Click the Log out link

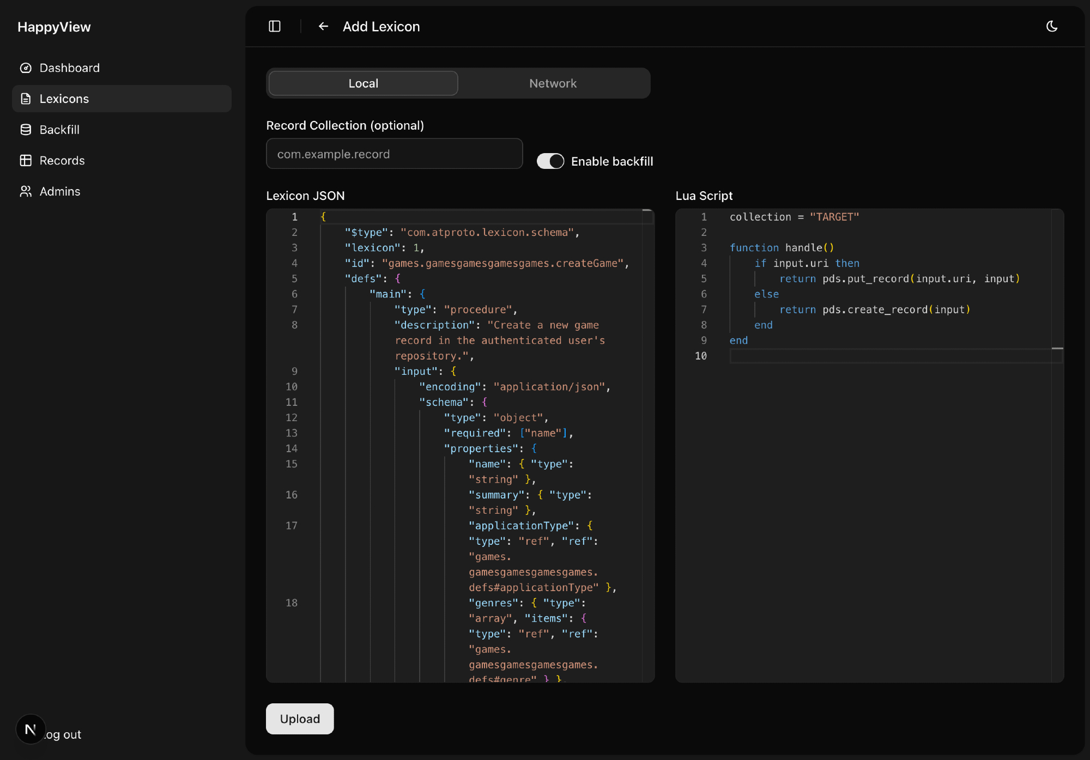point(64,734)
